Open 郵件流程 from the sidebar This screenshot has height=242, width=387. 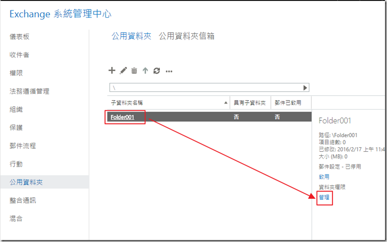[x=23, y=146]
